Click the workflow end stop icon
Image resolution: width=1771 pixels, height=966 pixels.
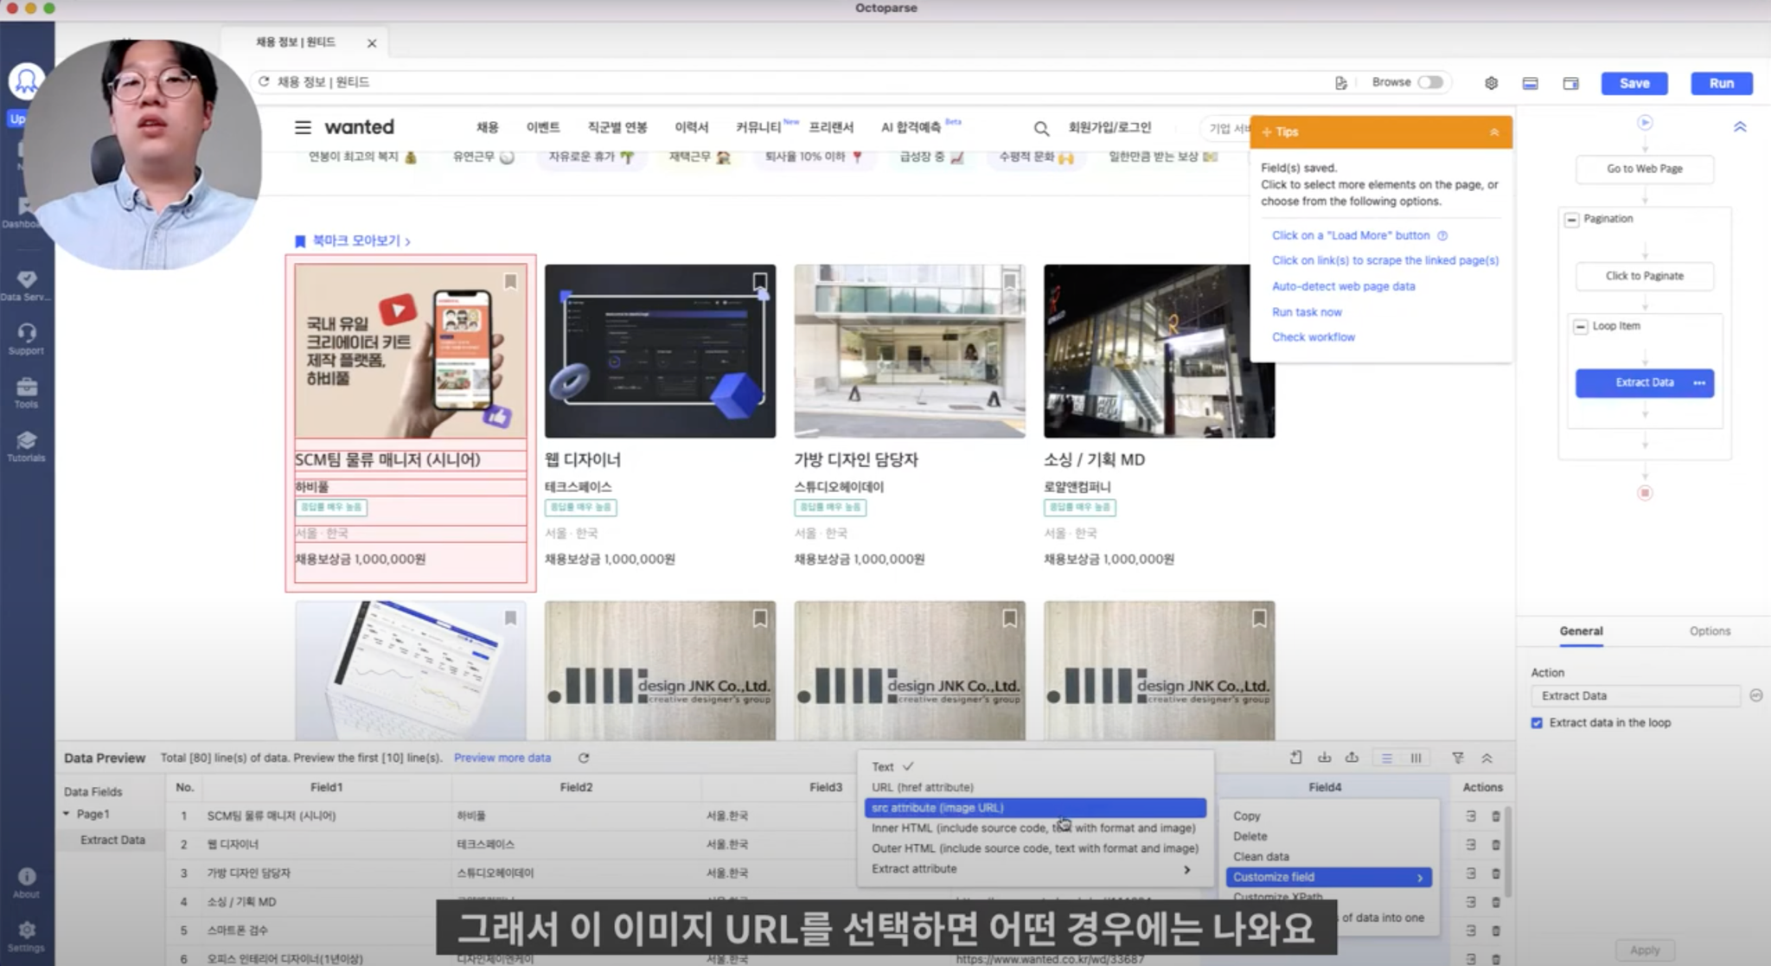[1645, 493]
